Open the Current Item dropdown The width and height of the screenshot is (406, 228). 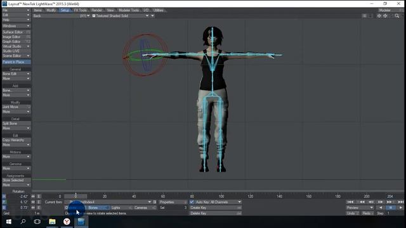pos(108,202)
